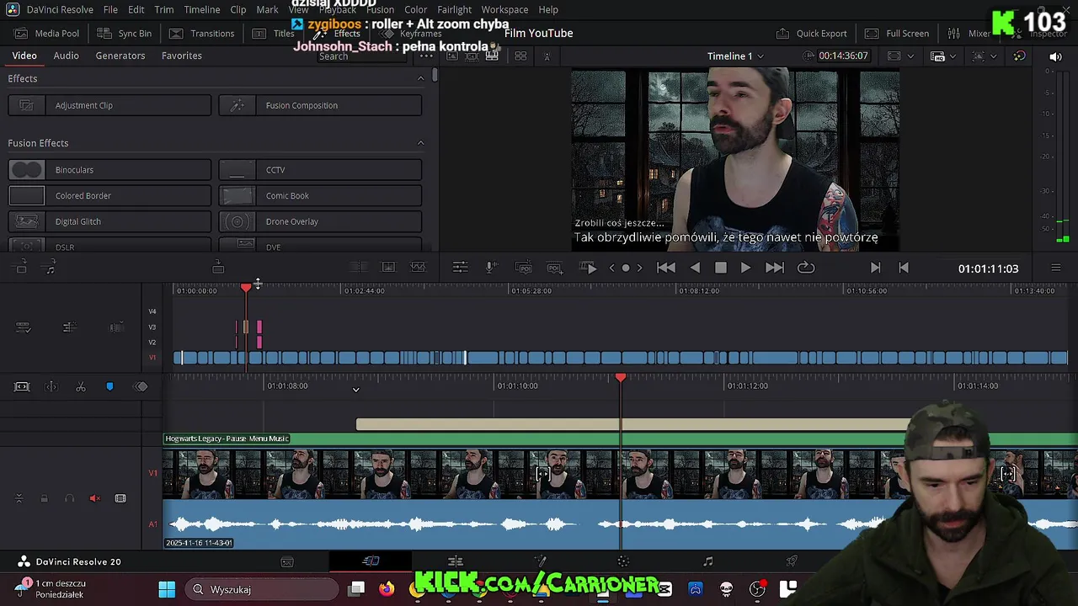This screenshot has width=1078, height=606.
Task: Click the Place on Top icon
Action: tap(218, 267)
